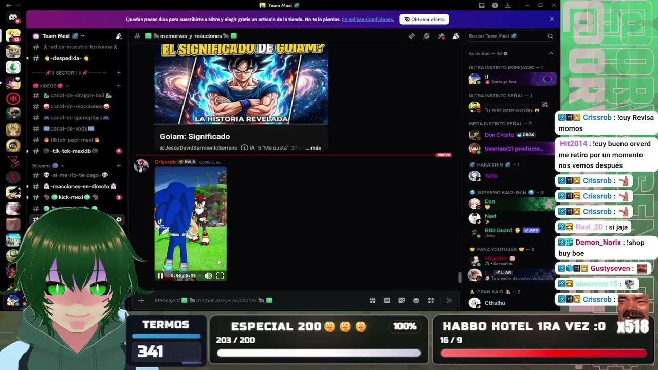Collapse the VIDEOS category
Viewport: 658px width, 370px height.
pyautogui.click(x=50, y=86)
